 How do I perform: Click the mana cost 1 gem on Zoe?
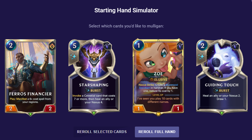click(139, 45)
